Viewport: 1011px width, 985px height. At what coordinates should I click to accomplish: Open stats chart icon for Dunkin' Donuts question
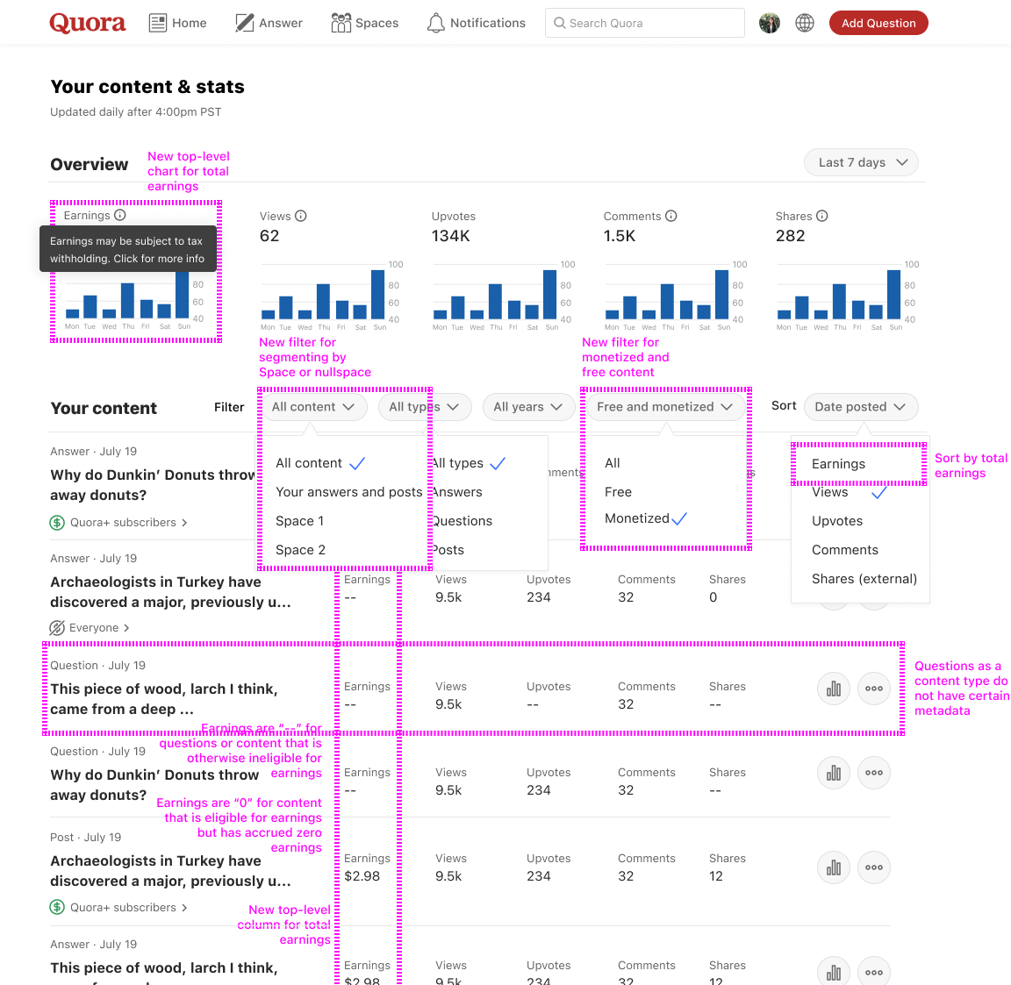click(x=833, y=773)
